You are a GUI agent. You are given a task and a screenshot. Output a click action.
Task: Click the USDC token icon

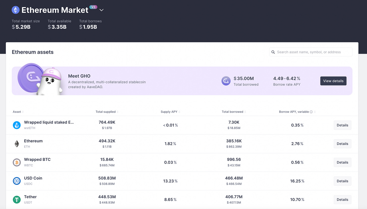tap(17, 181)
